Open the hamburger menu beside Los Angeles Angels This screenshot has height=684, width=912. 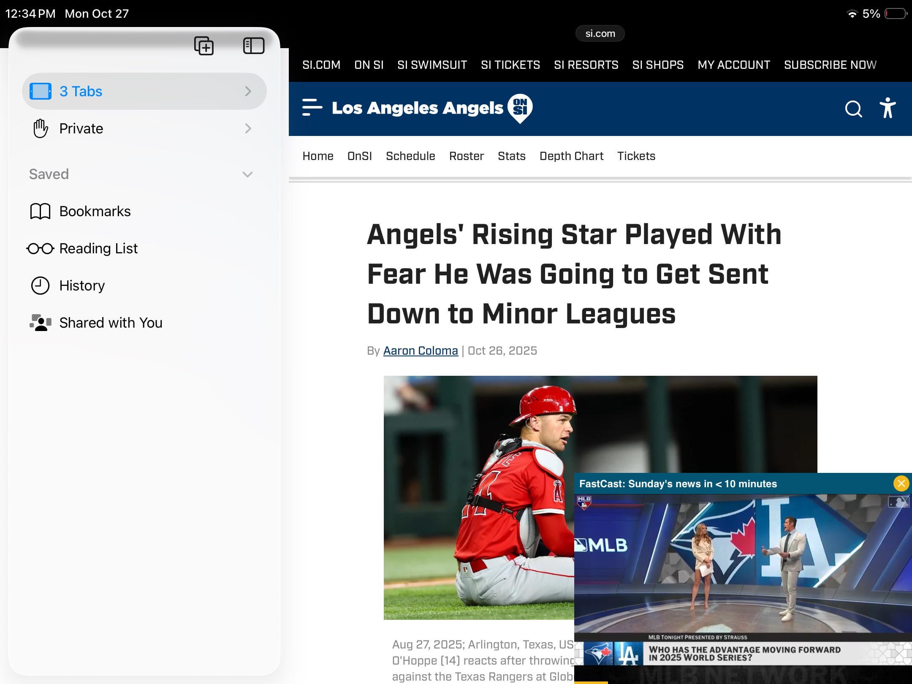(x=312, y=107)
